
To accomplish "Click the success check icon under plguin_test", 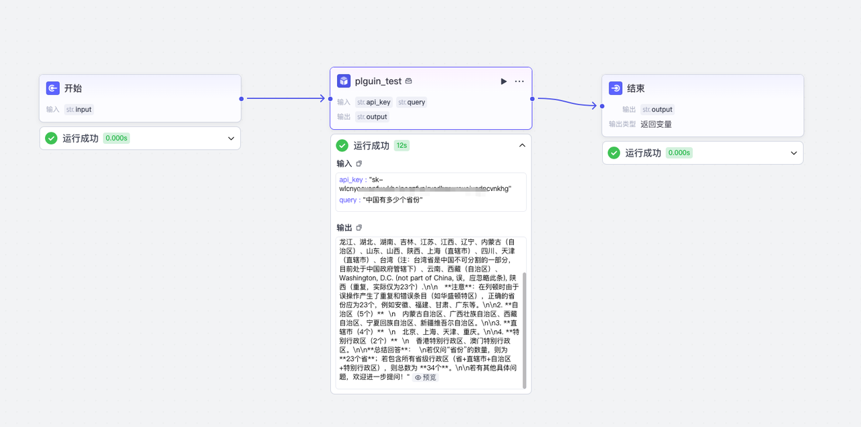I will pyautogui.click(x=342, y=145).
